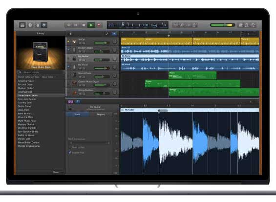Uncheck match groove on My Vocal track
The width and height of the screenshot is (276, 202).
tap(68, 67)
